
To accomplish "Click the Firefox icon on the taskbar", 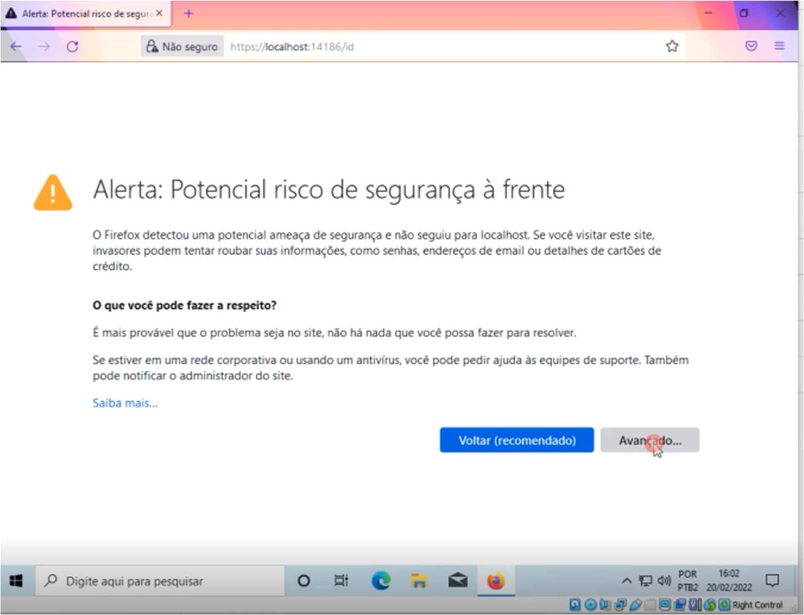I will [x=496, y=581].
